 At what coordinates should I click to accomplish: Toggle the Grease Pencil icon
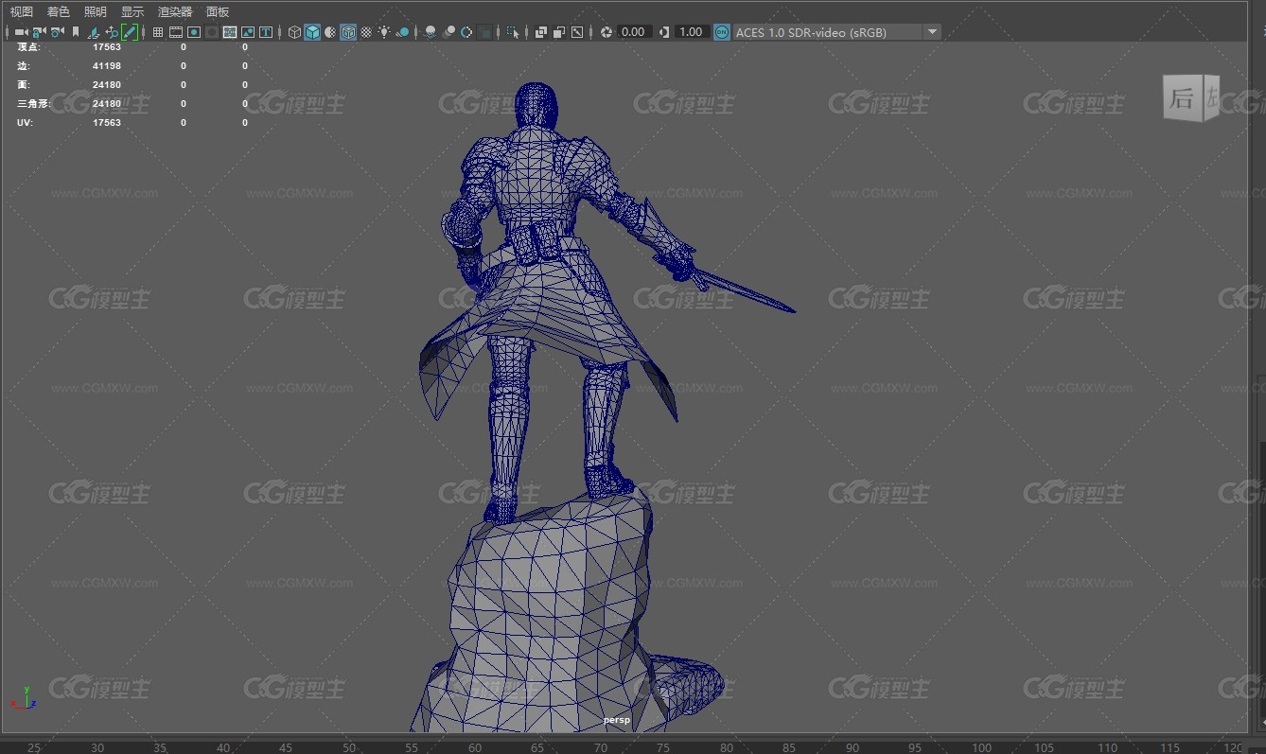pos(130,32)
